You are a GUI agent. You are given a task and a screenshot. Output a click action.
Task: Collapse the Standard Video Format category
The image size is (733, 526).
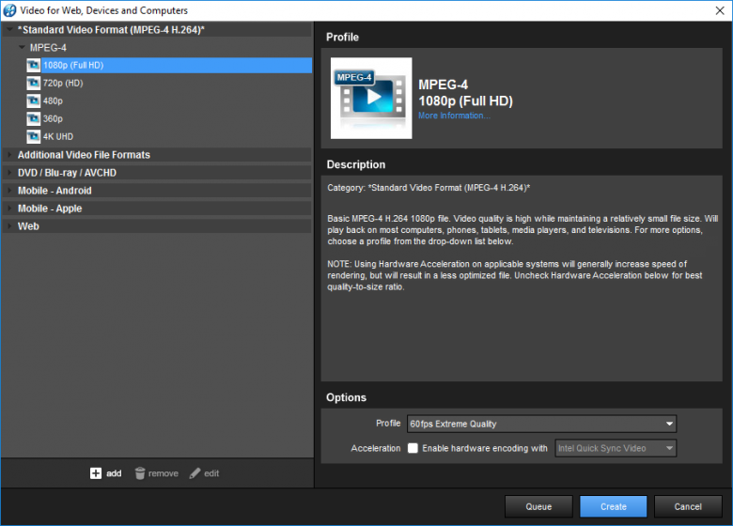coord(9,30)
